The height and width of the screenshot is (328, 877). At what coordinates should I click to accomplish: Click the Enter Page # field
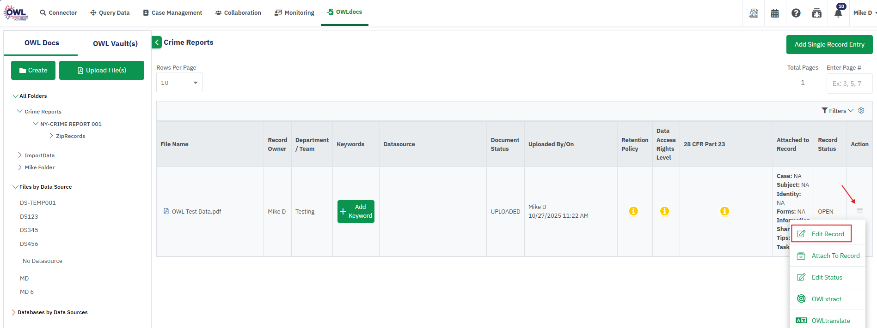click(x=849, y=83)
